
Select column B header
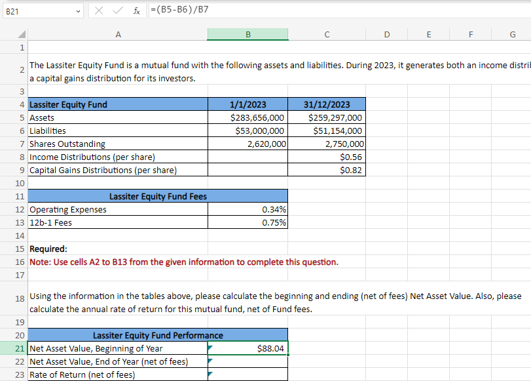click(247, 35)
